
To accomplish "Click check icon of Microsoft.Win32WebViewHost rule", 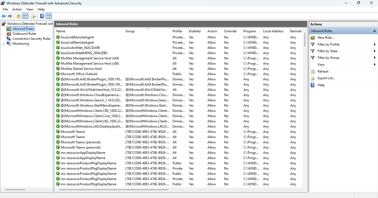I will pyautogui.click(x=58, y=90).
